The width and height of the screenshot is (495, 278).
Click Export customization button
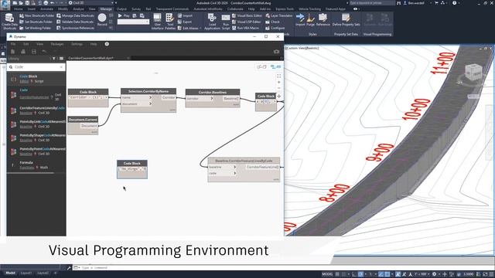click(185, 22)
